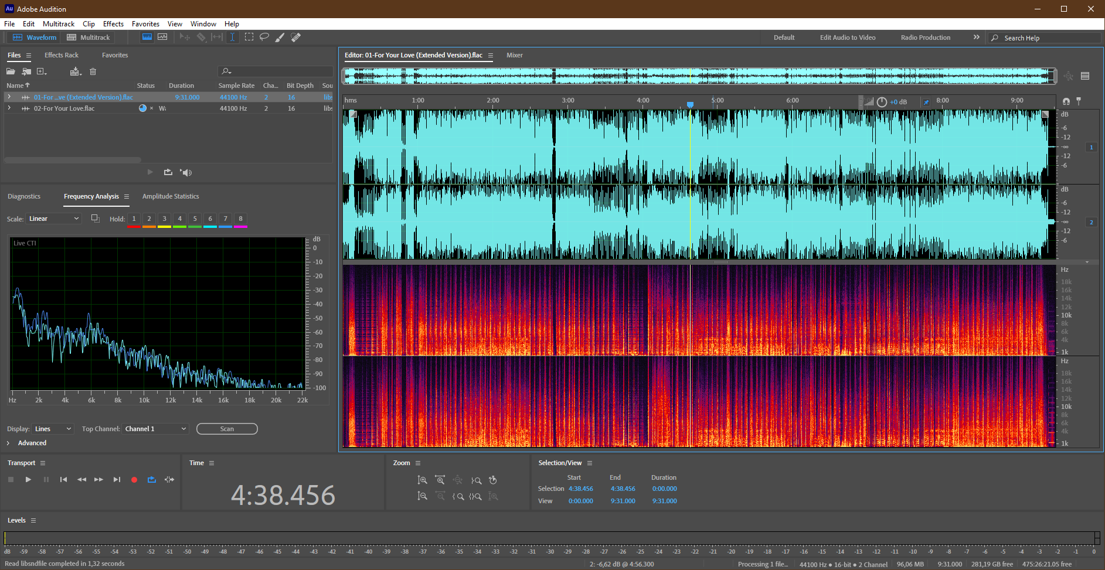This screenshot has height=570, width=1105.
Task: Click Zoom In at Out Point icon
Action: (476, 480)
